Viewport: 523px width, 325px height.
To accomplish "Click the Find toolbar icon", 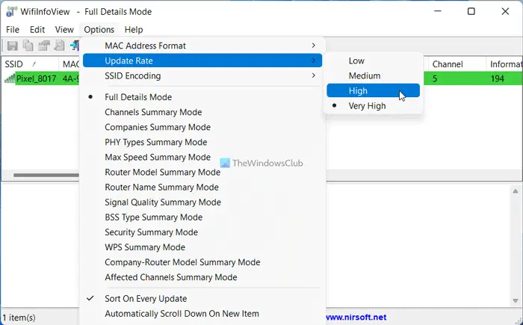I will (59, 46).
